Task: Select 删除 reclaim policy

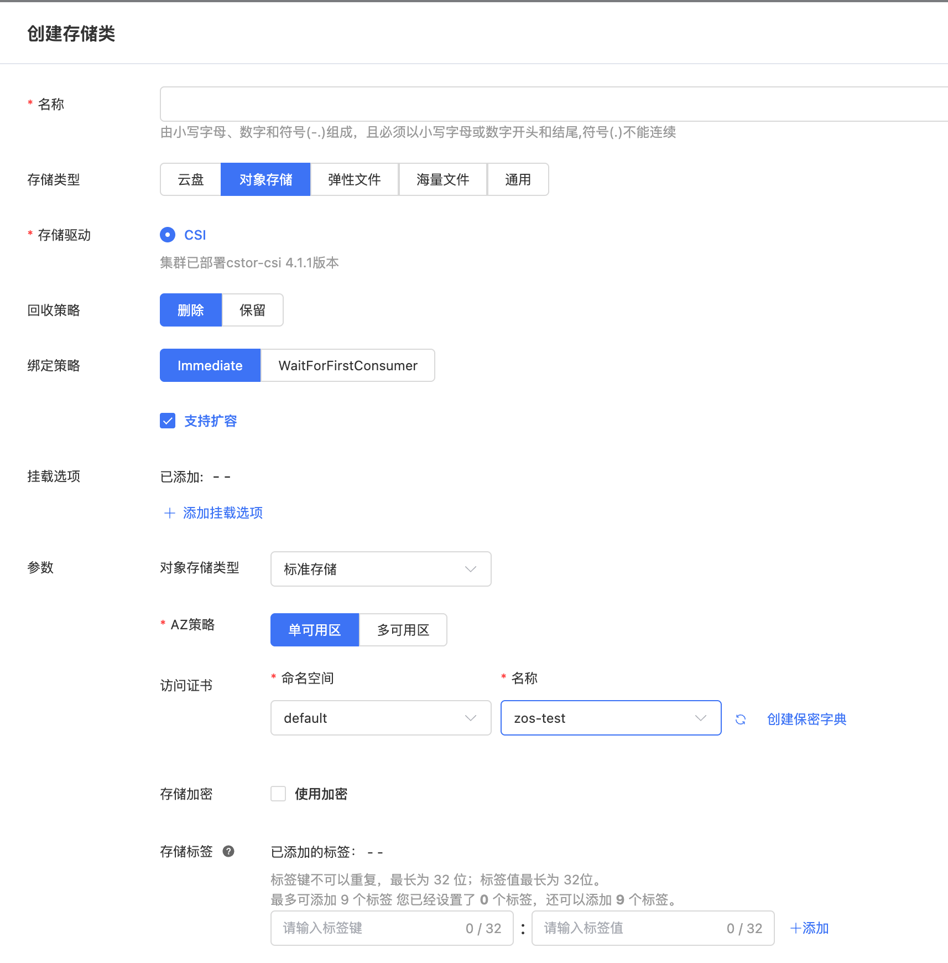Action: tap(191, 310)
